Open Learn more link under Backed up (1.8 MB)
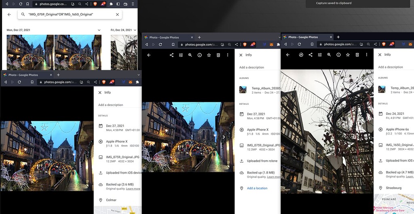Image resolution: width=414 pixels, height=214 pixels. pos(274,177)
